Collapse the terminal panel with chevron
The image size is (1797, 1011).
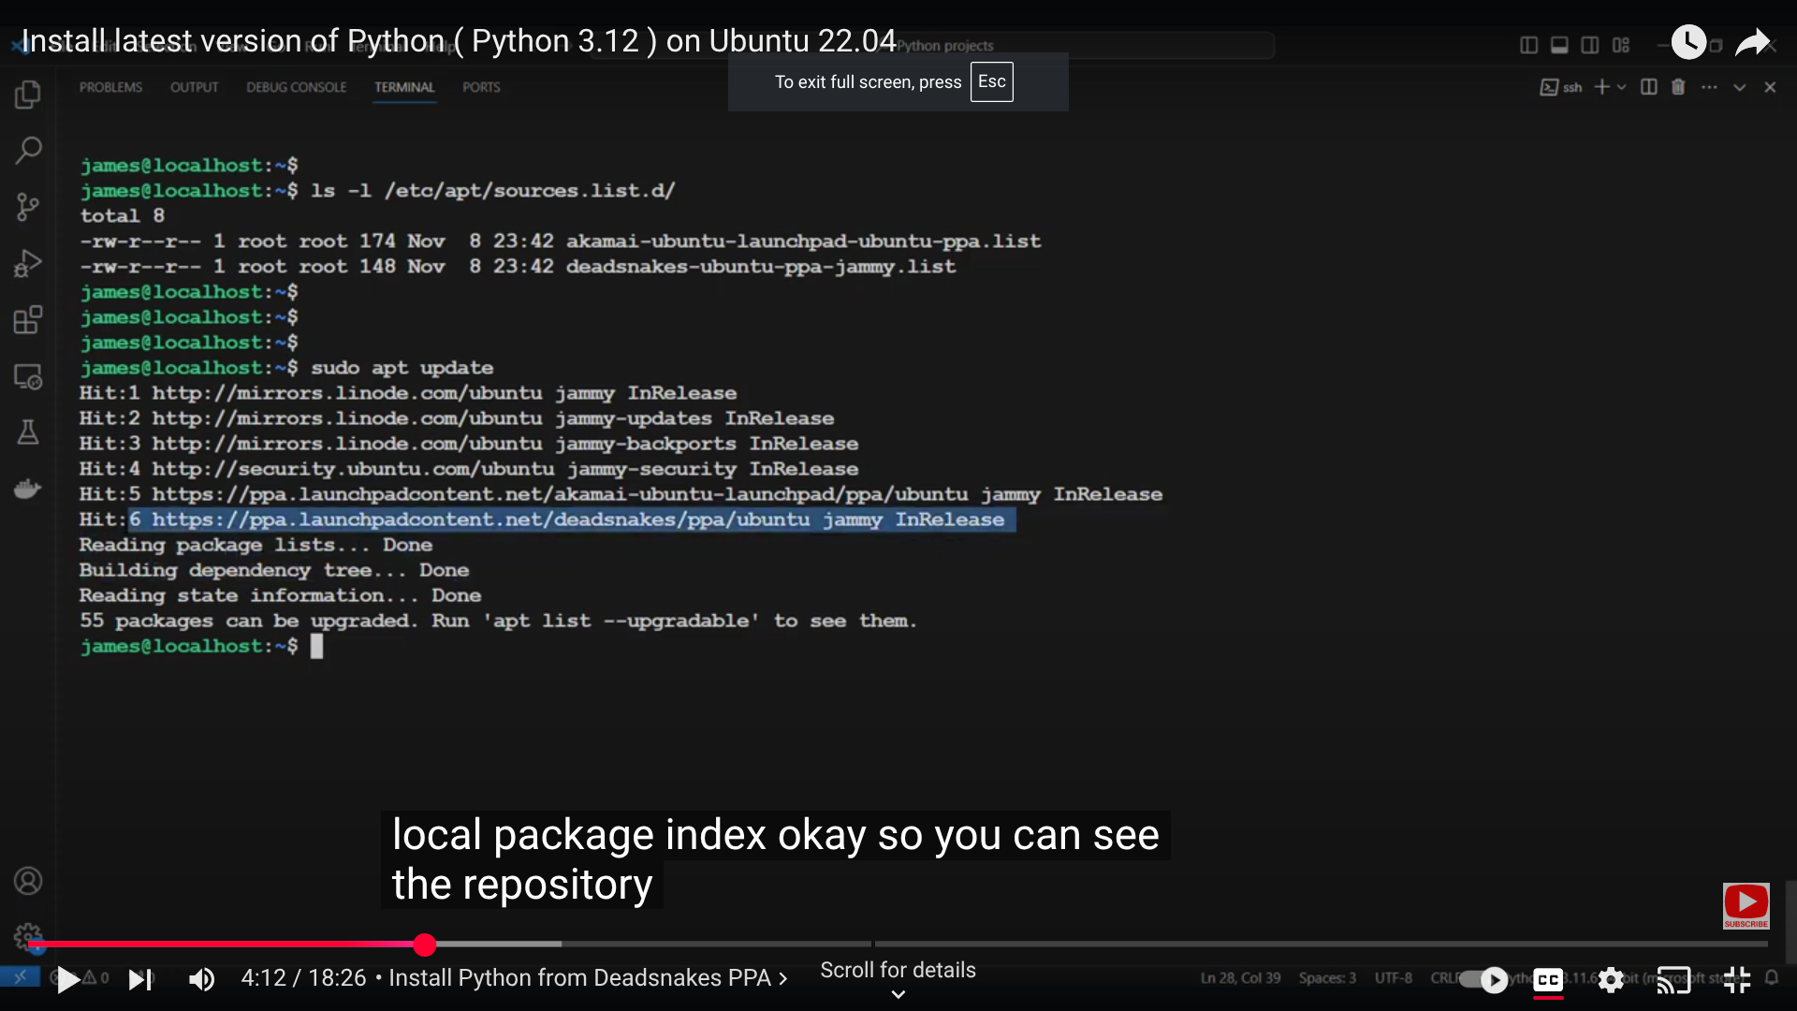pos(1739,87)
